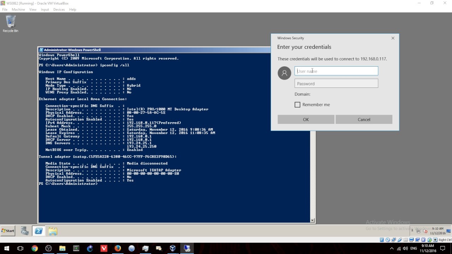Click the IPv4 address 192.168.0.117(Preferred) line

pyautogui.click(x=113, y=123)
